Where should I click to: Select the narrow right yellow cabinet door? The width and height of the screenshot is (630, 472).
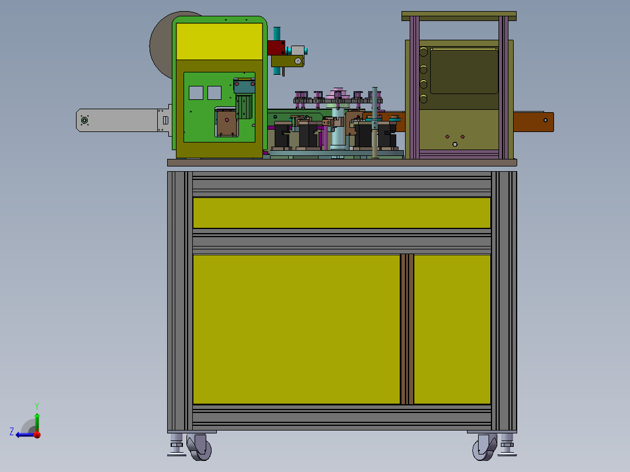[452, 329]
